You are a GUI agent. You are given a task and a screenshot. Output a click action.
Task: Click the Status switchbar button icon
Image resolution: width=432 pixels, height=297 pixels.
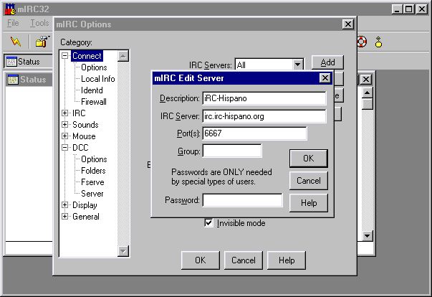click(x=11, y=62)
